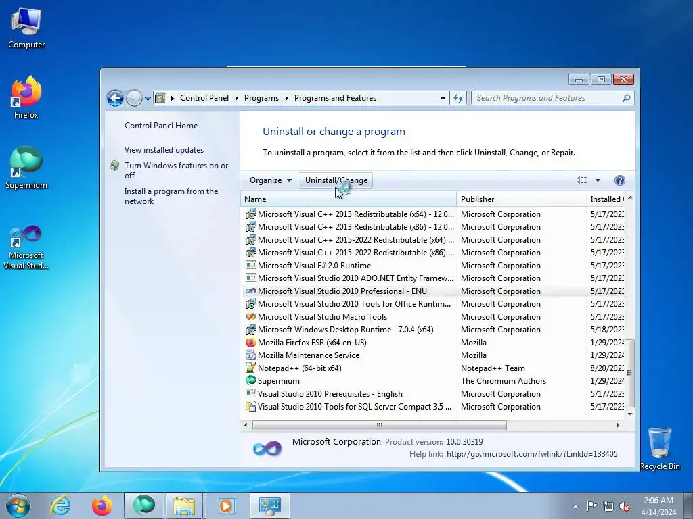This screenshot has width=693, height=519.
Task: Expand the arrow after Control Panel breadcrumb
Action: tap(236, 98)
